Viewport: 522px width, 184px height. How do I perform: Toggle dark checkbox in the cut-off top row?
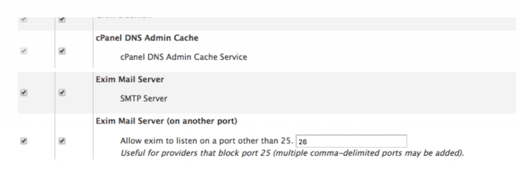click(62, 20)
